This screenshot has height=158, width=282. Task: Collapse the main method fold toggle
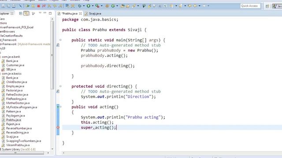[x=60, y=40]
